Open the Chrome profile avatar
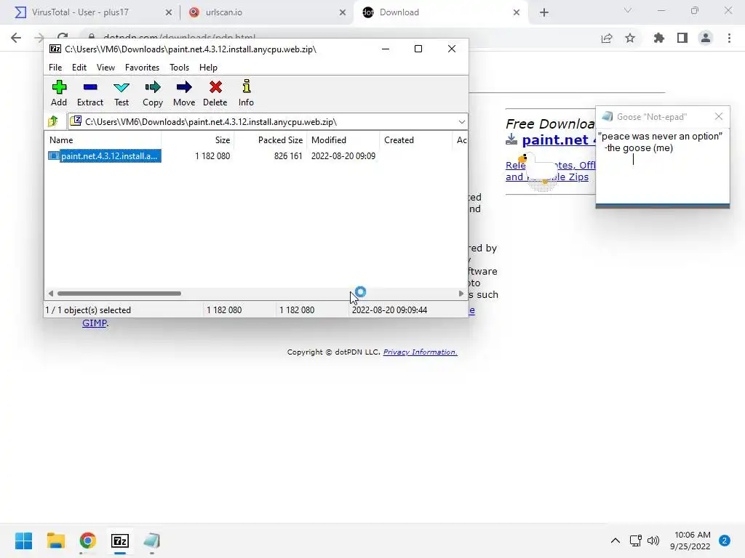 coord(706,38)
